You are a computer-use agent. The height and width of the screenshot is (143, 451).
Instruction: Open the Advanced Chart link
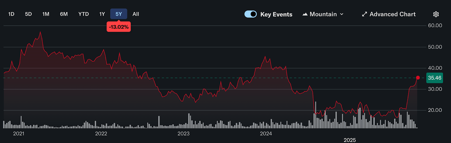pyautogui.click(x=392, y=14)
